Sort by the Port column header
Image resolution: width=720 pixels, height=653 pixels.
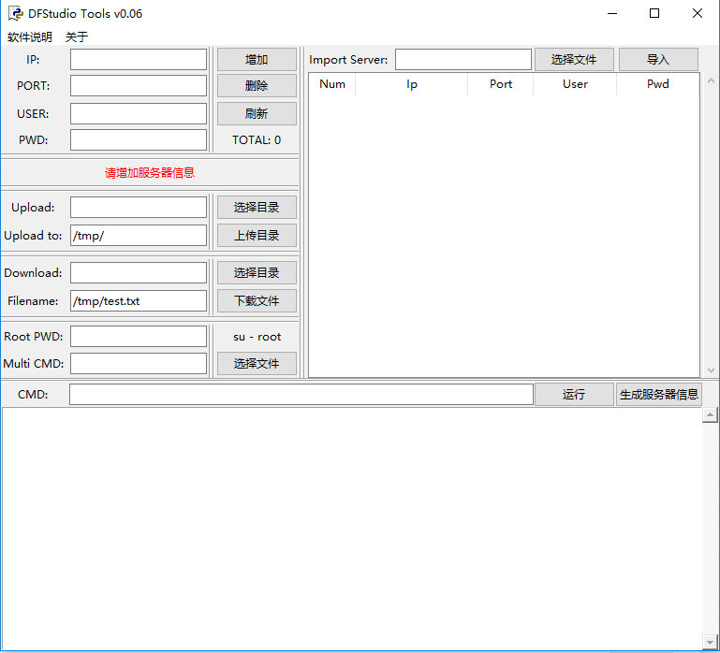[501, 84]
